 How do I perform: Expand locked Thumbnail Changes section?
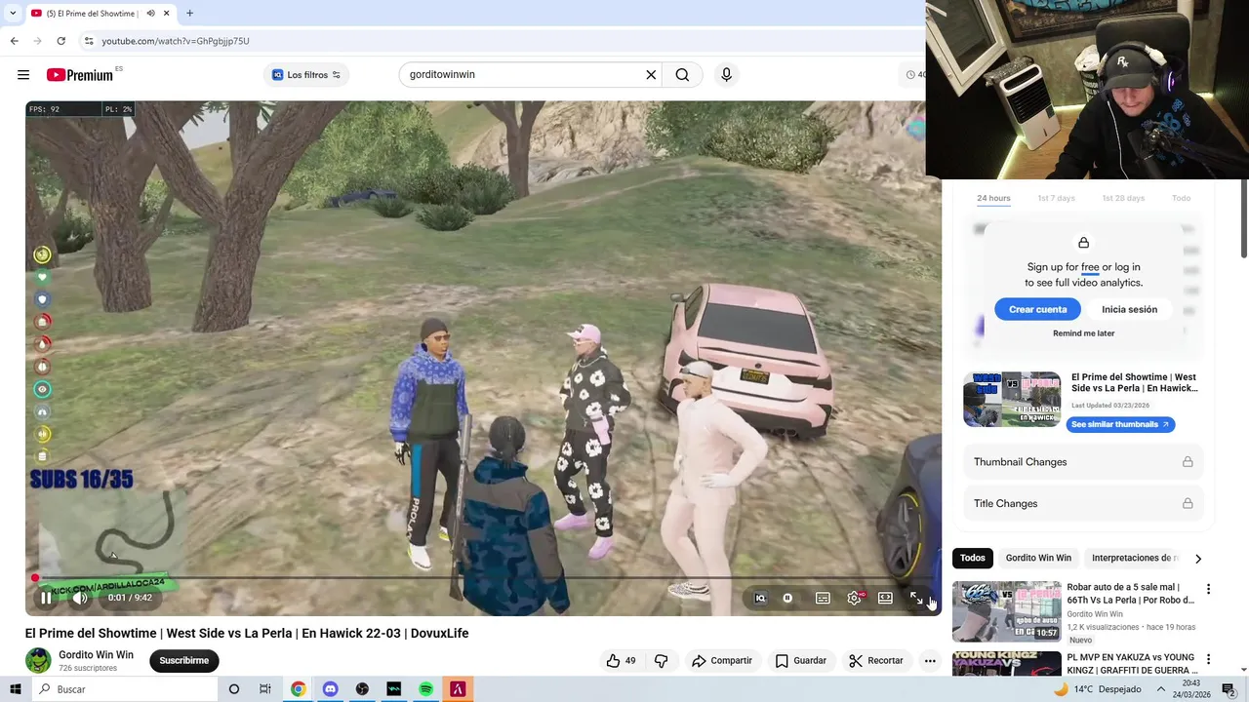tap(1083, 462)
